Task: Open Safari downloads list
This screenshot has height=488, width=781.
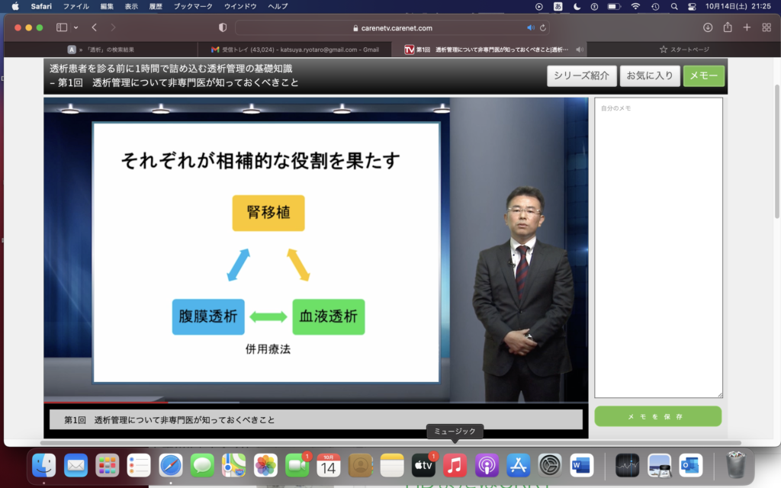Action: 708,27
